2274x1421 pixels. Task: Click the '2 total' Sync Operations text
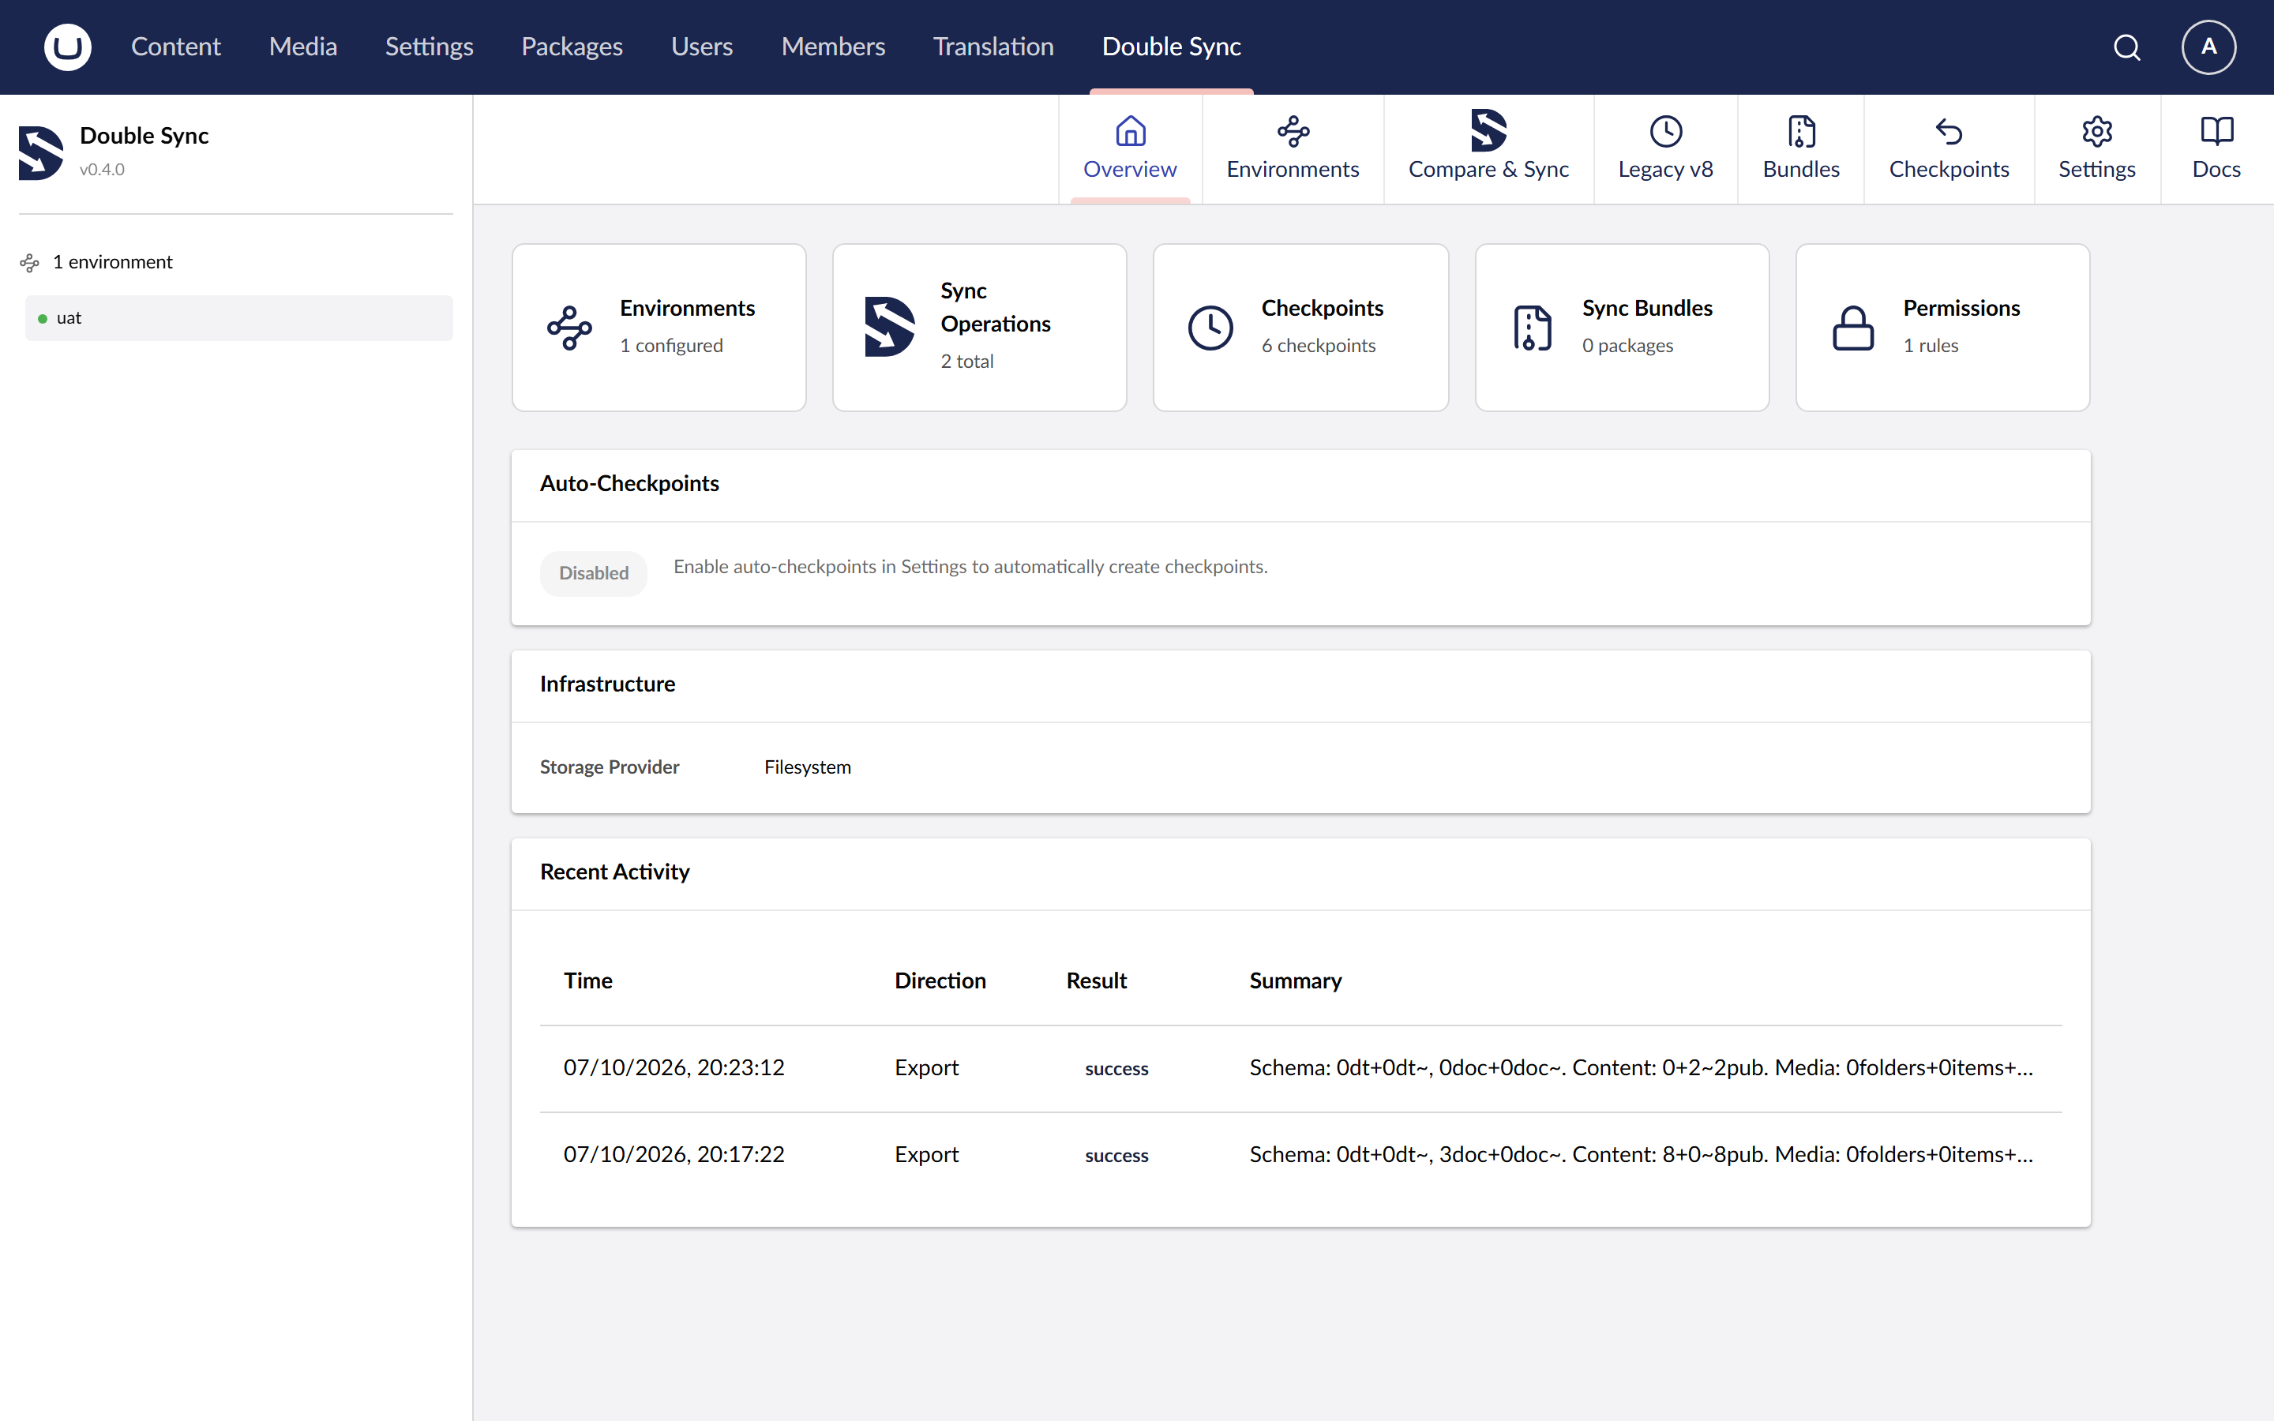point(967,361)
